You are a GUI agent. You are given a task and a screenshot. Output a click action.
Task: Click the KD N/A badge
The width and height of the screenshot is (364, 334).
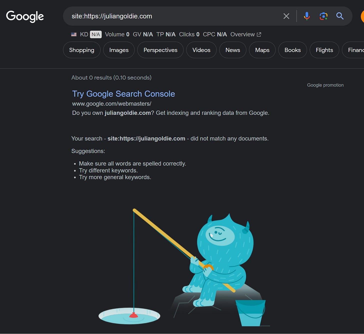(95, 34)
